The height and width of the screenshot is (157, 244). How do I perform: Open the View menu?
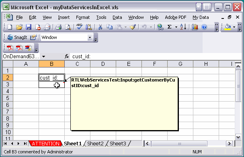47,17
